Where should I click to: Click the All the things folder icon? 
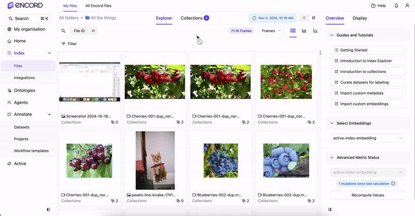[87, 18]
